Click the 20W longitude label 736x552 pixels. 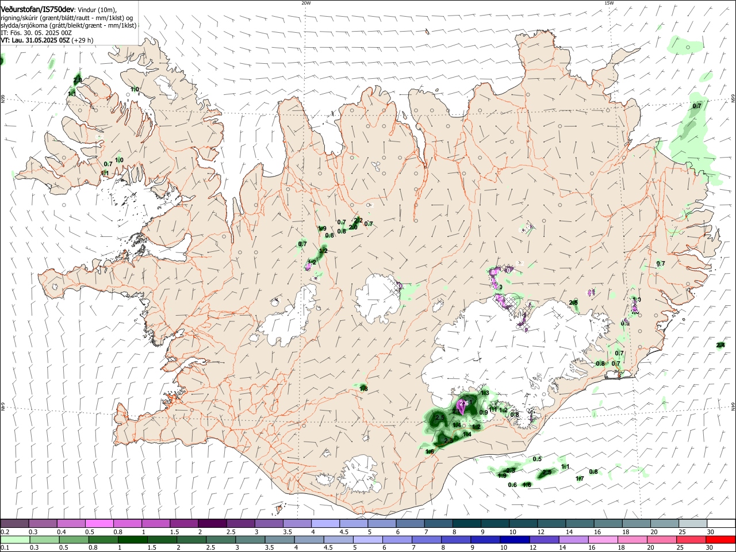pyautogui.click(x=306, y=3)
